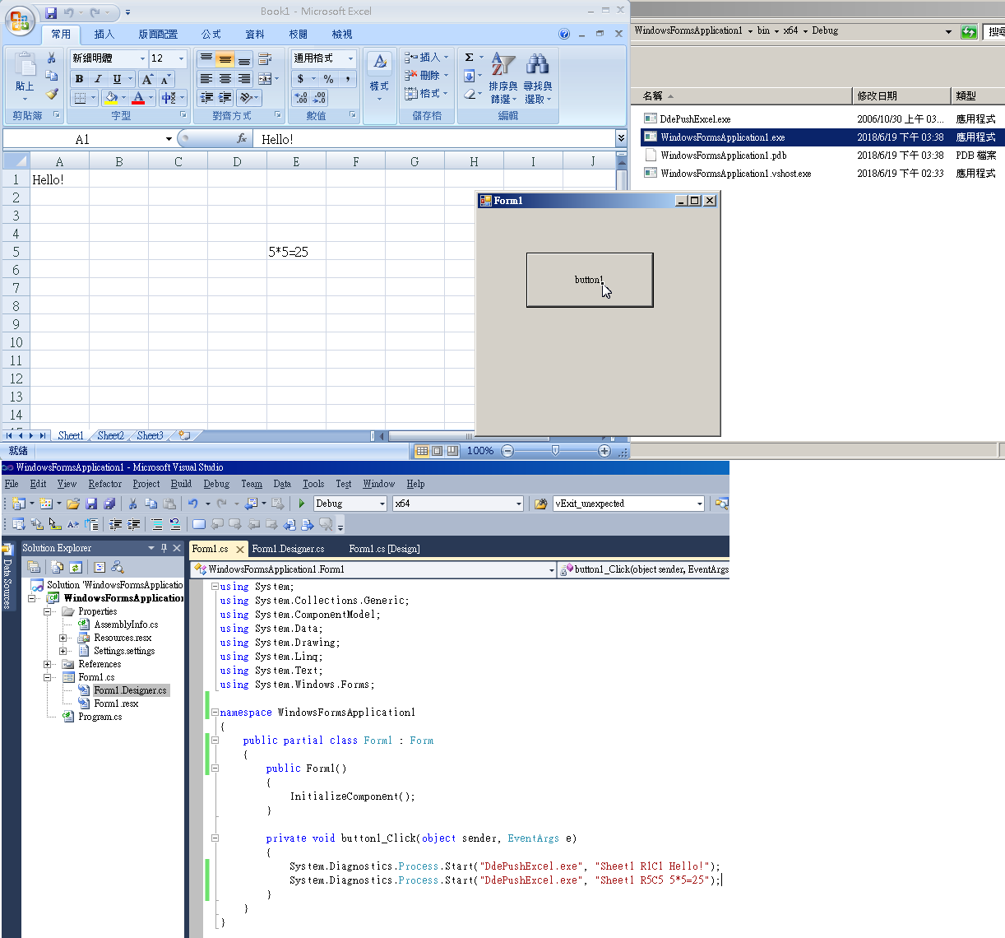Open the Excel Office button menu
The image size is (1005, 938).
(20, 21)
